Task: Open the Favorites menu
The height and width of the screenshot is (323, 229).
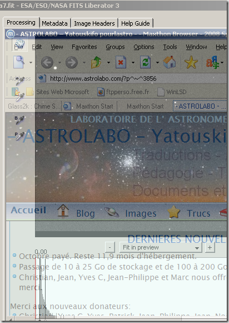Action: tap(84, 47)
